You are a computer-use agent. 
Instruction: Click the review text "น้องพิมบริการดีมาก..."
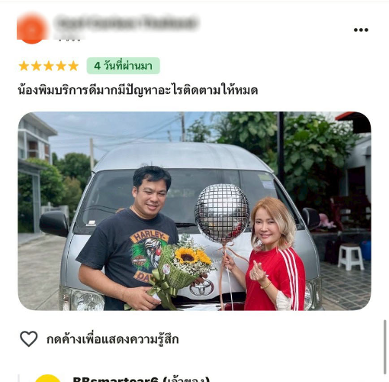pyautogui.click(x=137, y=90)
